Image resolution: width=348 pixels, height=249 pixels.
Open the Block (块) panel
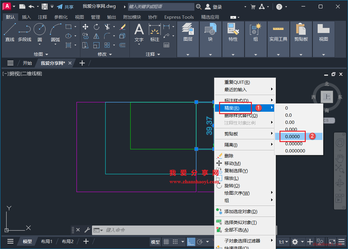tap(210, 39)
